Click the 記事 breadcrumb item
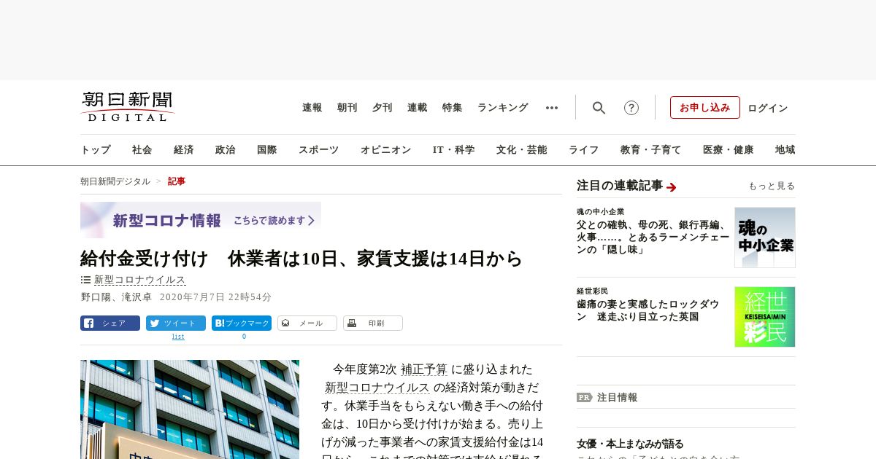Image resolution: width=876 pixels, height=459 pixels. (x=177, y=181)
